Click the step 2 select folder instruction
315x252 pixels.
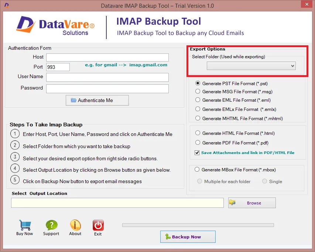tap(76, 146)
